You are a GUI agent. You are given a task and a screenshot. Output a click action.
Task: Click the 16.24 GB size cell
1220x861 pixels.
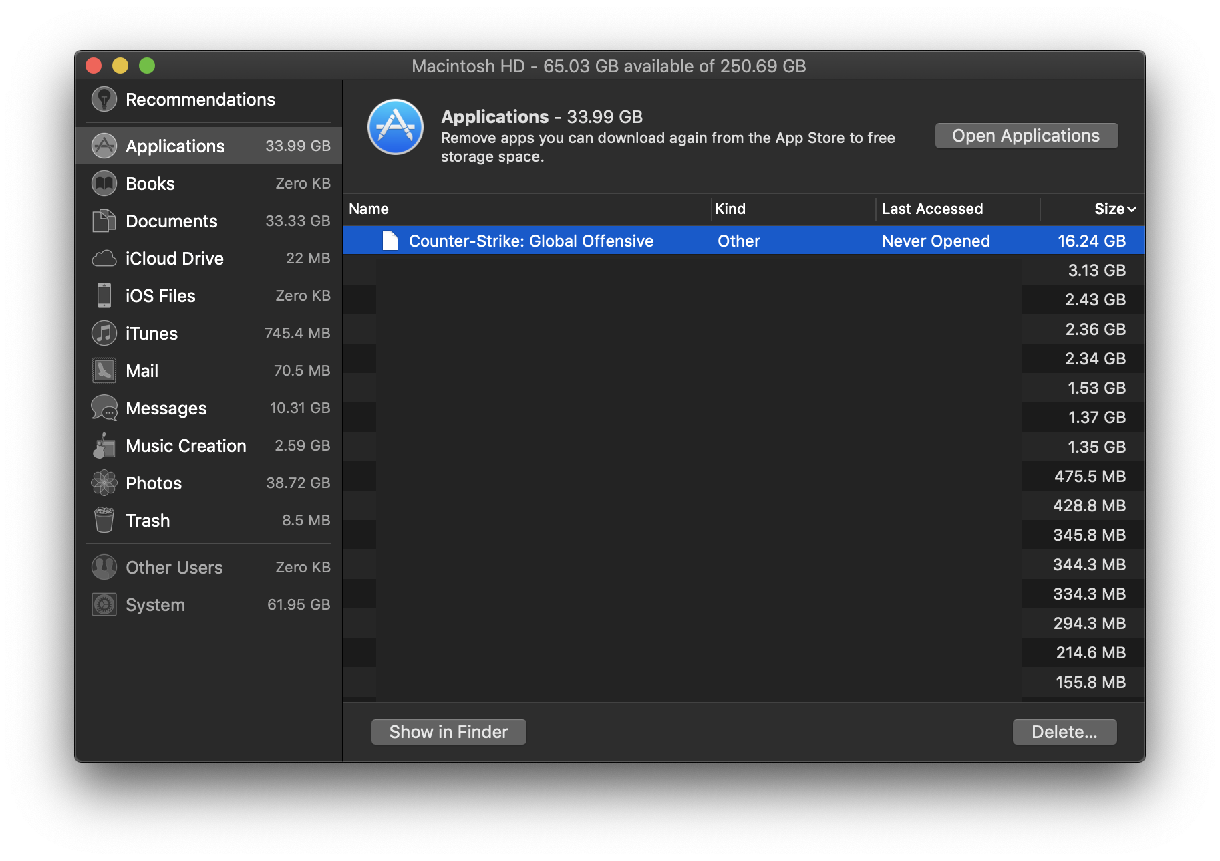coord(1092,241)
